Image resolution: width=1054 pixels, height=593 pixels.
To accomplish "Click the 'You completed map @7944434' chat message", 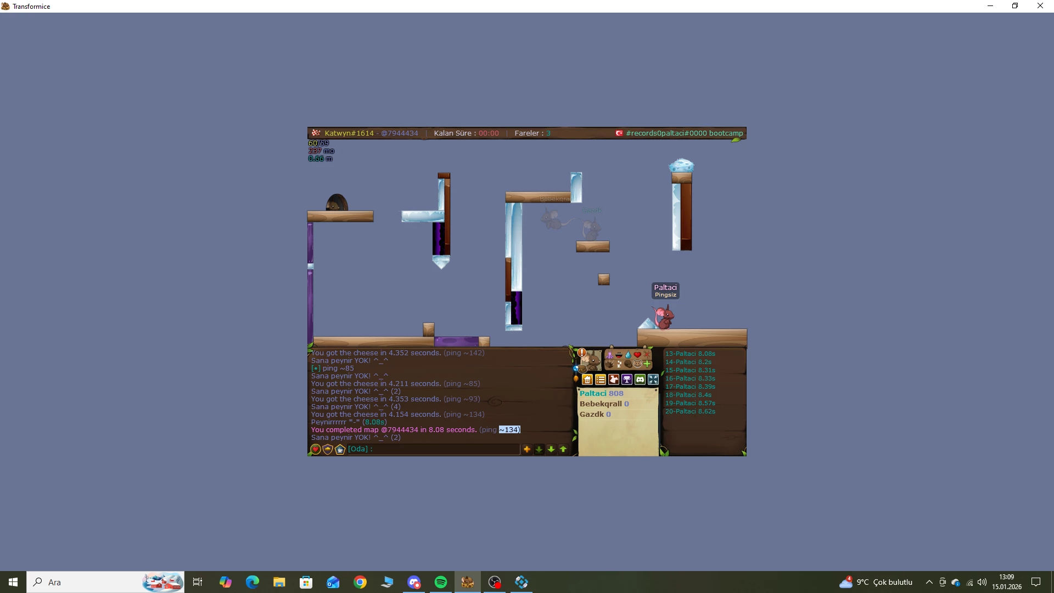I will coord(416,430).
